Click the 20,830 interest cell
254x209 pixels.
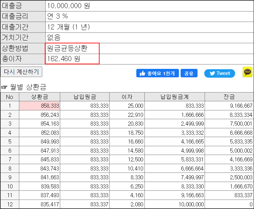(x=127, y=124)
